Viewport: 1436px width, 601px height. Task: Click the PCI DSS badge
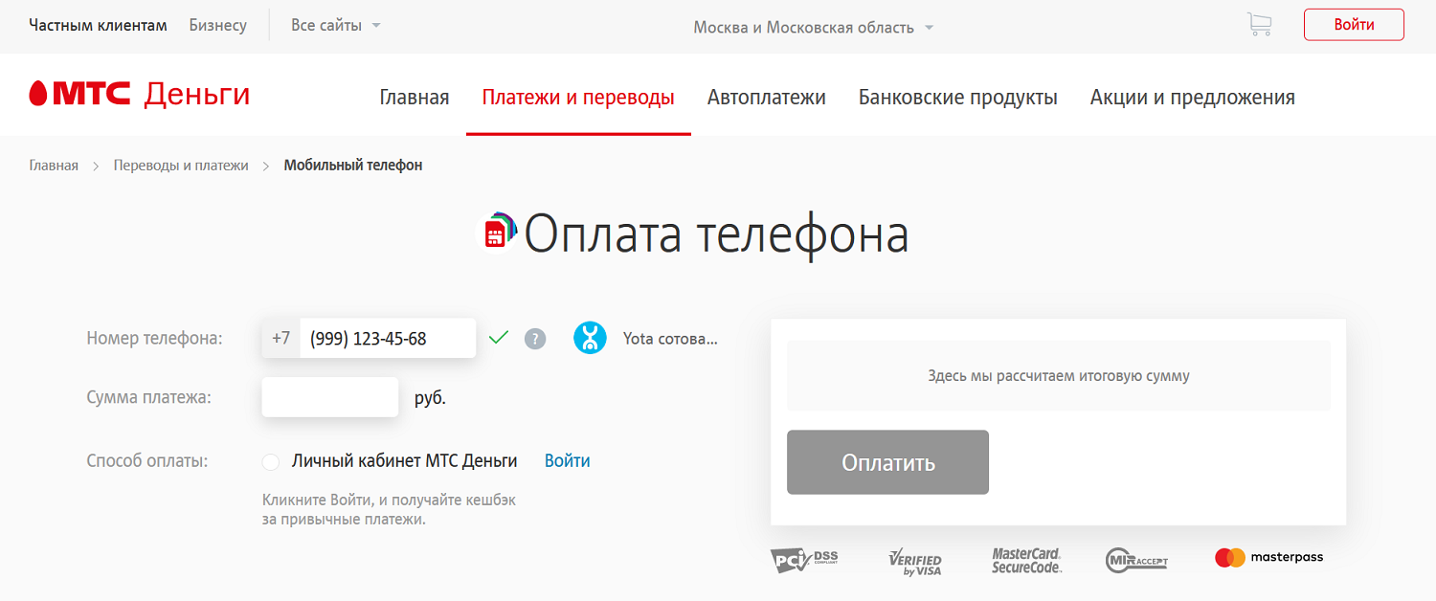pos(804,560)
